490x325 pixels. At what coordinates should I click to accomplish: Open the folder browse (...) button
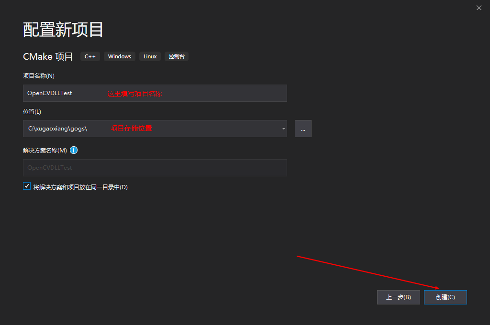(303, 129)
